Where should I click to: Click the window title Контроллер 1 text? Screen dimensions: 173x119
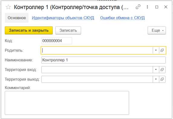71,7
